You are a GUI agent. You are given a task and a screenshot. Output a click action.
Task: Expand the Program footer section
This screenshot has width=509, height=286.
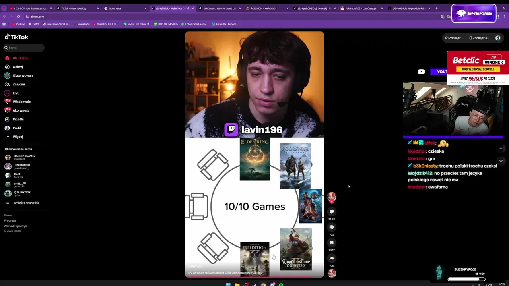[10, 220]
